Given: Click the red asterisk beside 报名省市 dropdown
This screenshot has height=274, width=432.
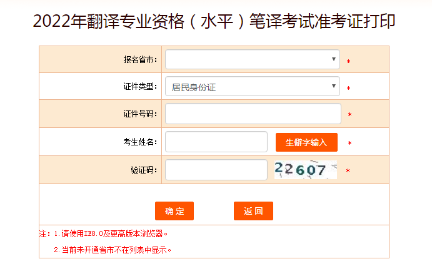Looking at the screenshot, I should pos(348,62).
